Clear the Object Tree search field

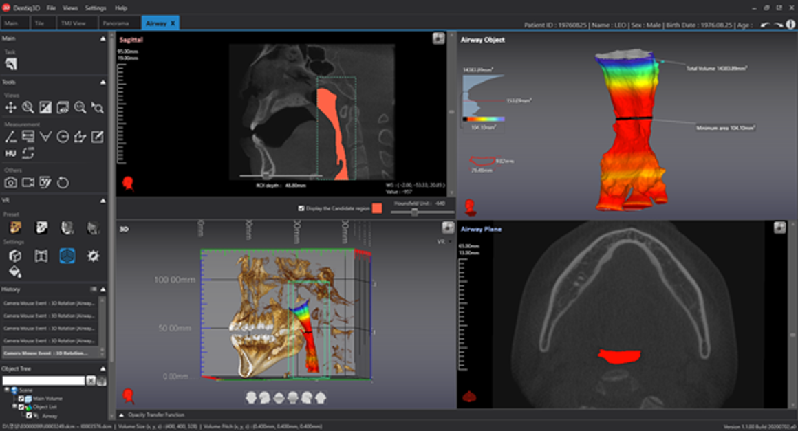tap(91, 380)
